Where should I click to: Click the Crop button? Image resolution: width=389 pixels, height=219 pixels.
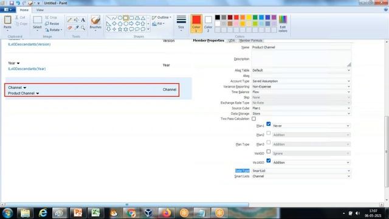(x=51, y=18)
